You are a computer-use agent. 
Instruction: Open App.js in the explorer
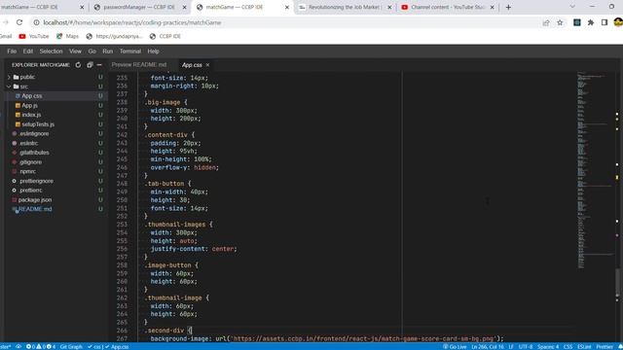(x=29, y=106)
